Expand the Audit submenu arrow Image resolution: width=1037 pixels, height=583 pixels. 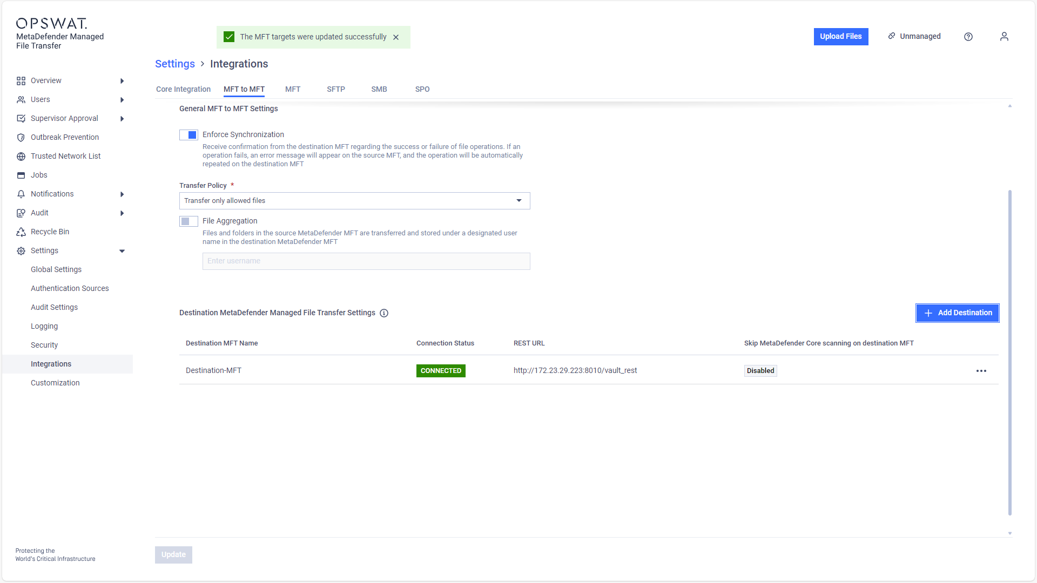tap(122, 213)
